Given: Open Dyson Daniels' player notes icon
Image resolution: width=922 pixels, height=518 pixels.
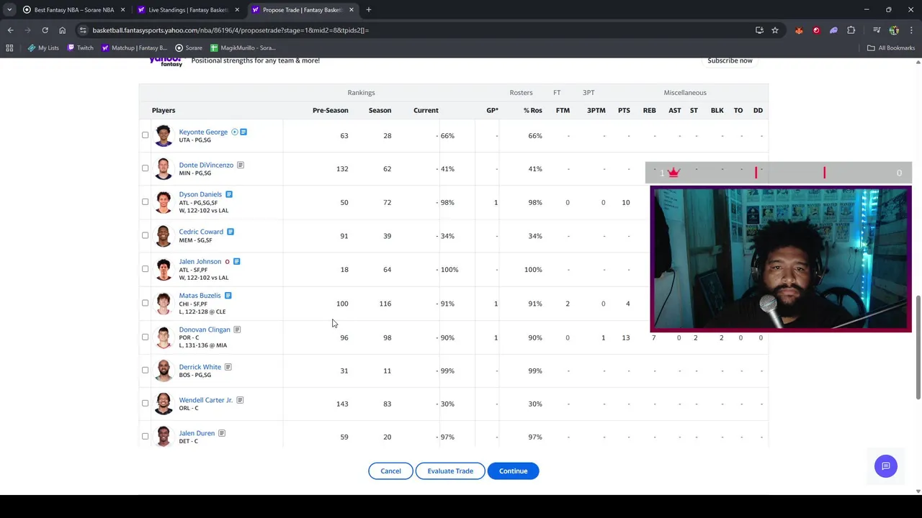Looking at the screenshot, I should (229, 194).
